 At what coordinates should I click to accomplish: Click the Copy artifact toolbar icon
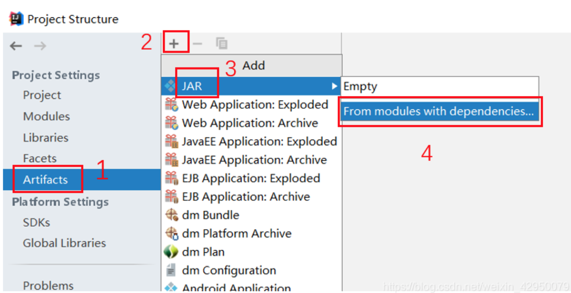click(x=222, y=44)
